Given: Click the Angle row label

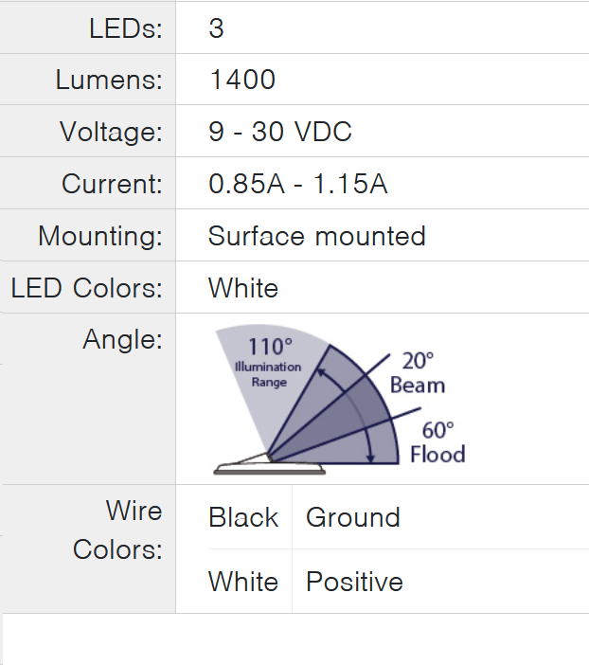Looking at the screenshot, I should tap(123, 339).
